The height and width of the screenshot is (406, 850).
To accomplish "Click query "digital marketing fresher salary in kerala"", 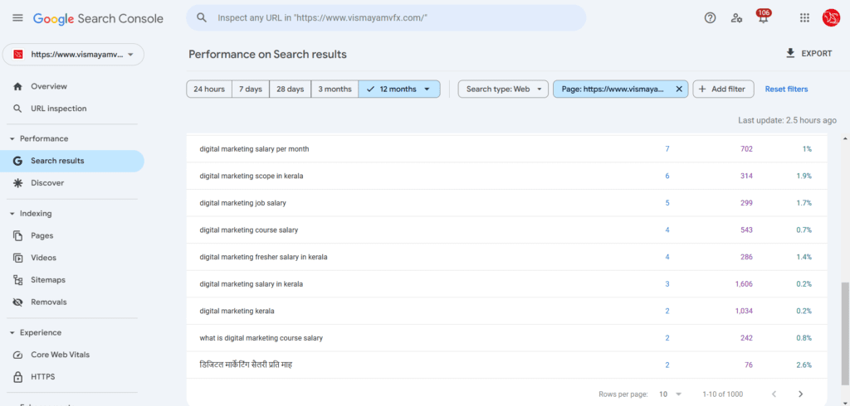I will pyautogui.click(x=263, y=257).
